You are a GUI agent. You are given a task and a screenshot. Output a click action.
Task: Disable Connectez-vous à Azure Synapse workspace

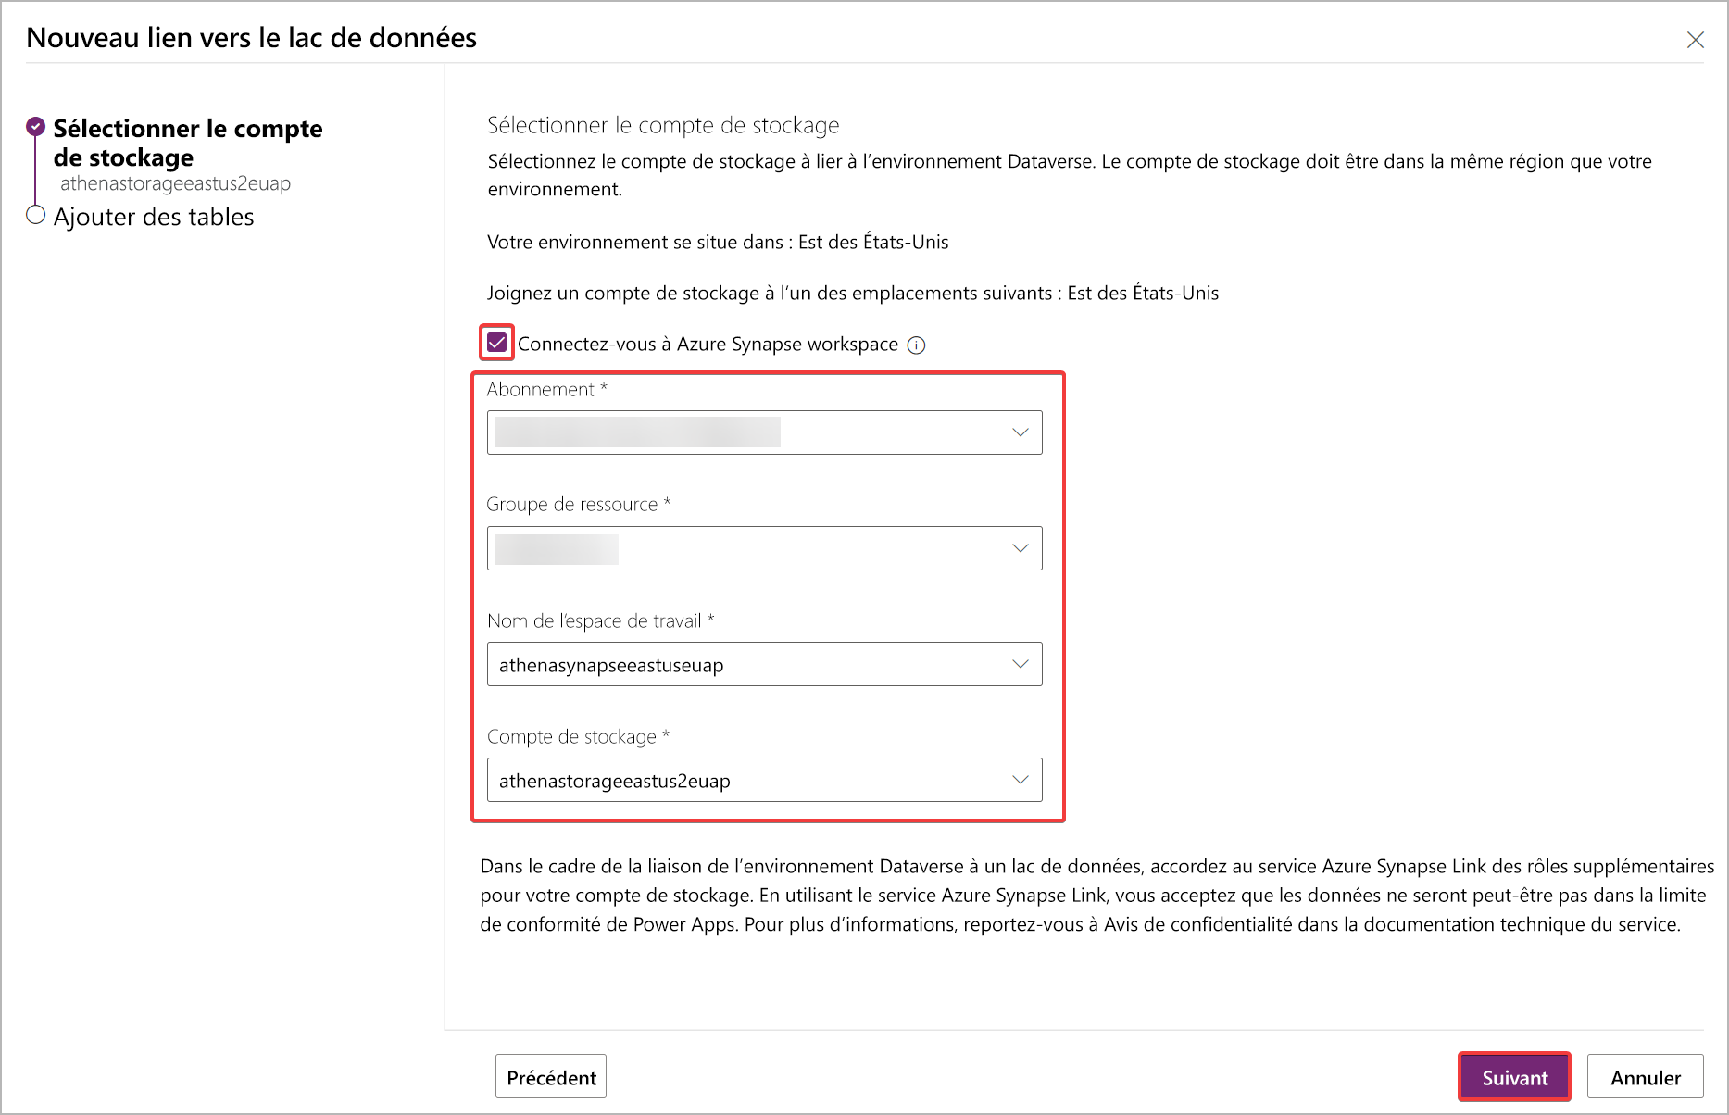[x=496, y=343]
